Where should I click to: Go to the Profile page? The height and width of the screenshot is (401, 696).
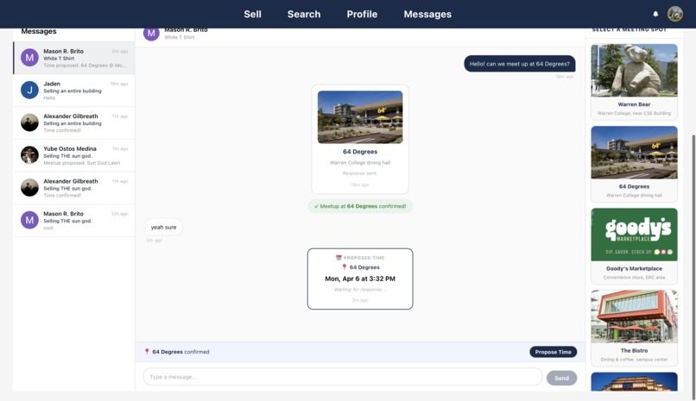pyautogui.click(x=362, y=14)
